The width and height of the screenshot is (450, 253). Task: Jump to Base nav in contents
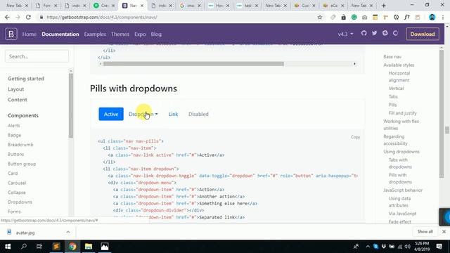pyautogui.click(x=392, y=57)
